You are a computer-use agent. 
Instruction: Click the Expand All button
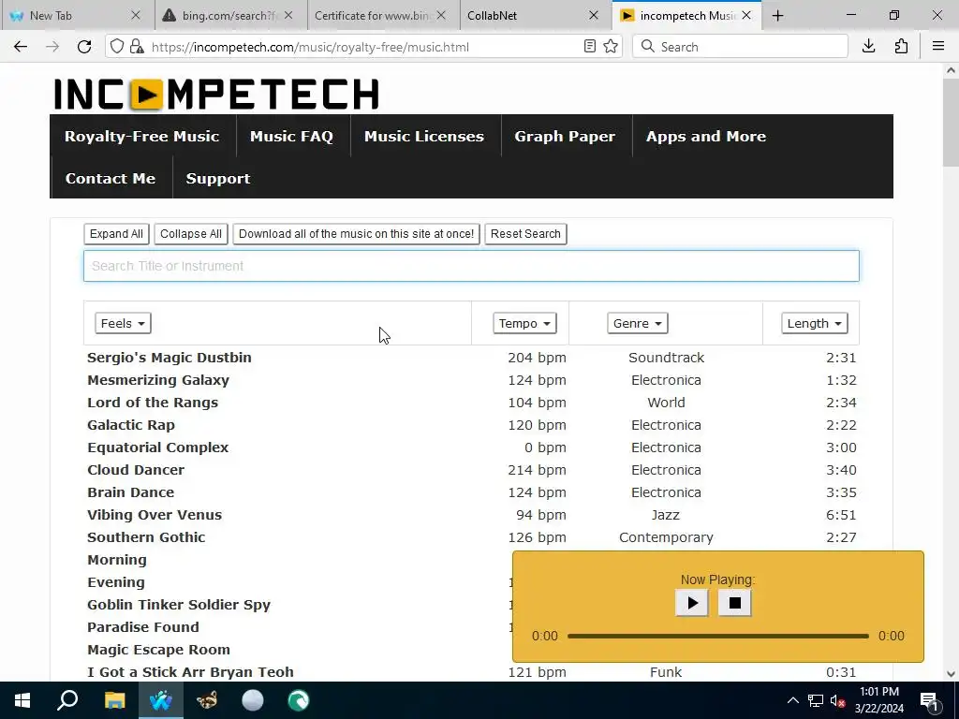point(116,233)
